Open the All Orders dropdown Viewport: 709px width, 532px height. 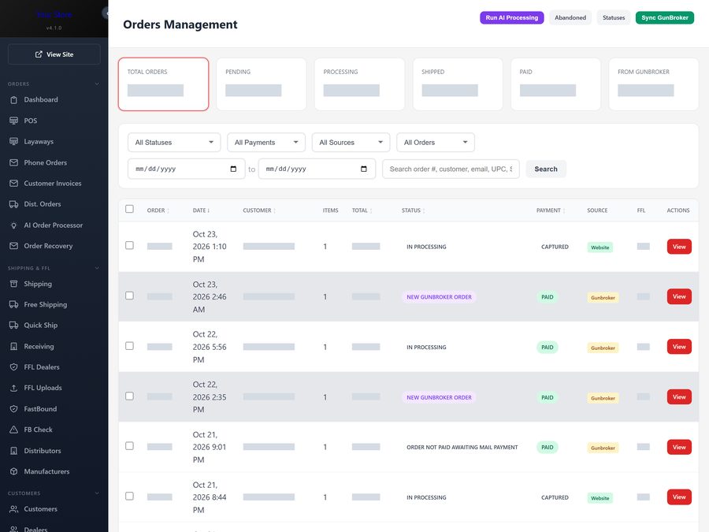click(x=436, y=143)
